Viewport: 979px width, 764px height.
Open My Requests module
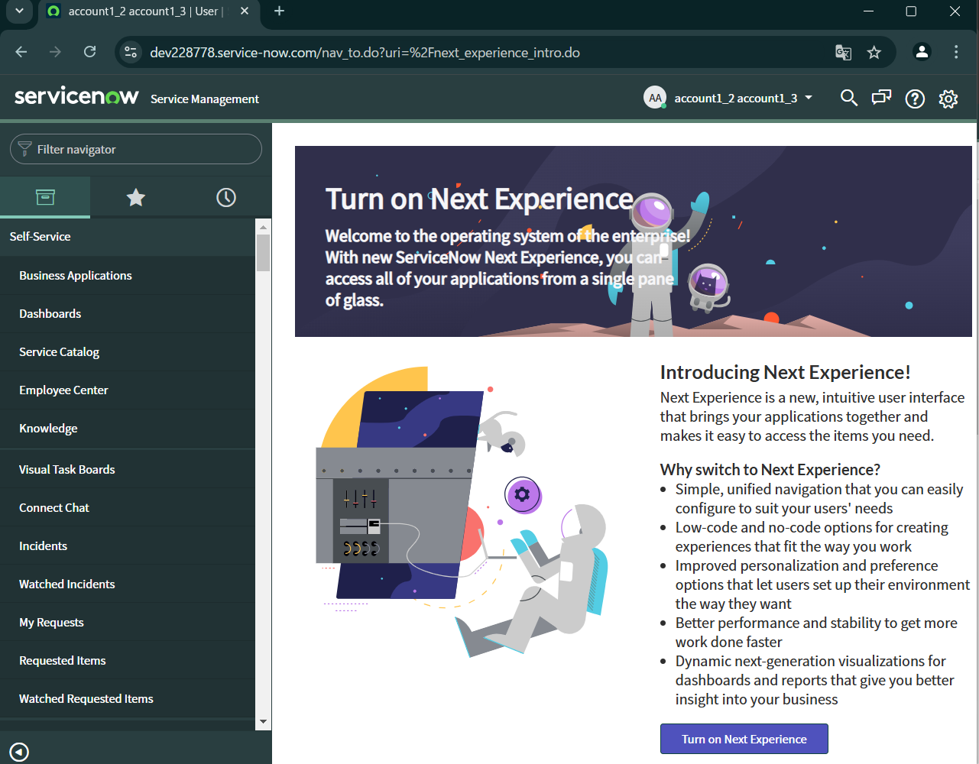click(127, 623)
